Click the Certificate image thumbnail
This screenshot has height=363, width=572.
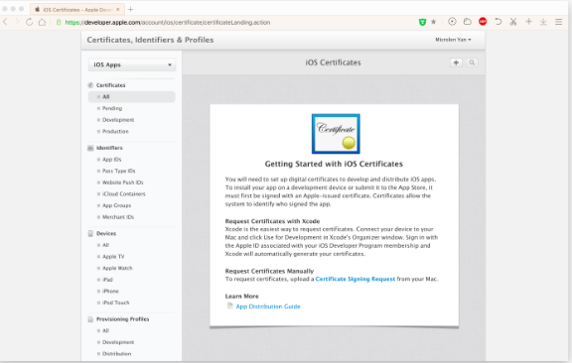point(336,134)
